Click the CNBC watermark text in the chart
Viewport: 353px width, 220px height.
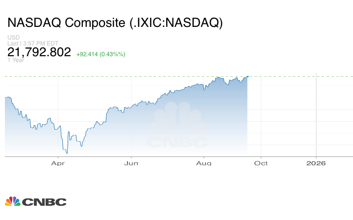coord(177,142)
